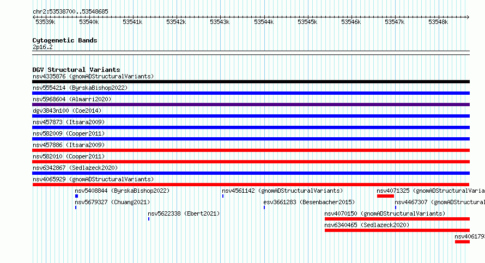The image size is (485, 263).
Task: Click the red nsv4070150 variant bar
Action: click(x=397, y=219)
